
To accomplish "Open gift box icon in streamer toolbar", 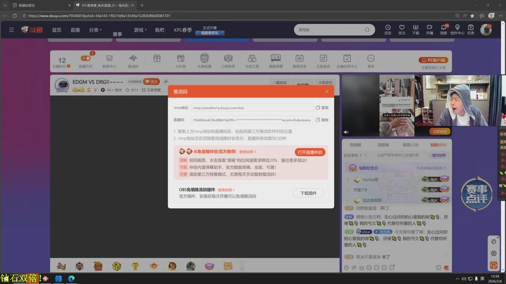I will (157, 59).
